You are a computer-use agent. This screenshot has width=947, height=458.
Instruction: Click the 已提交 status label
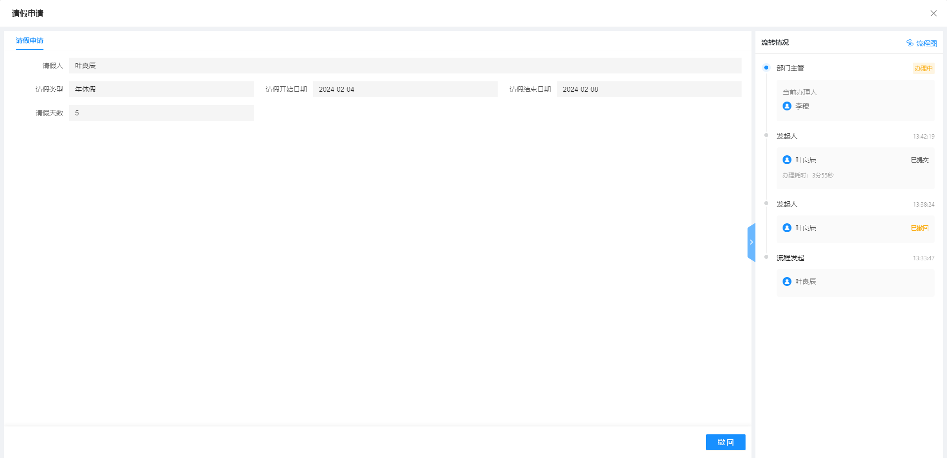coord(919,160)
